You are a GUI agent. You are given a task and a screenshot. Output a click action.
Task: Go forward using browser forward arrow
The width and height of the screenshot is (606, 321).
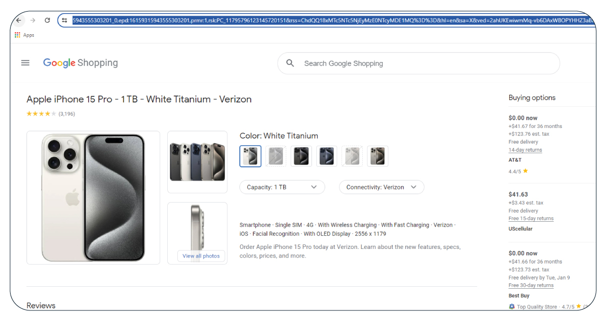(x=33, y=20)
